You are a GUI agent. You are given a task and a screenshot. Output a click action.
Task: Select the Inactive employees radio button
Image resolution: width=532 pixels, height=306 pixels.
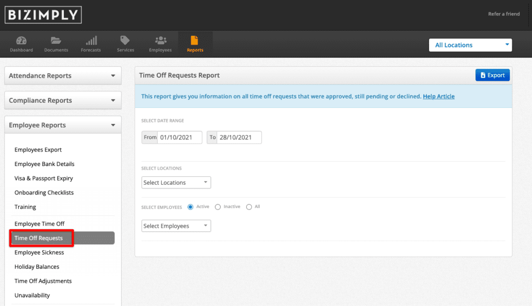pyautogui.click(x=218, y=207)
